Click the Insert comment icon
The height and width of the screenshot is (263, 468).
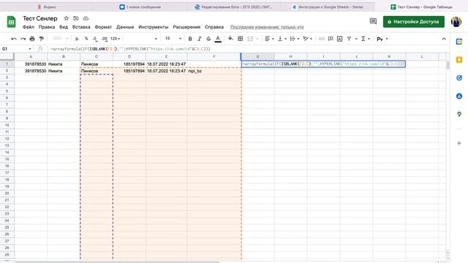(331, 39)
